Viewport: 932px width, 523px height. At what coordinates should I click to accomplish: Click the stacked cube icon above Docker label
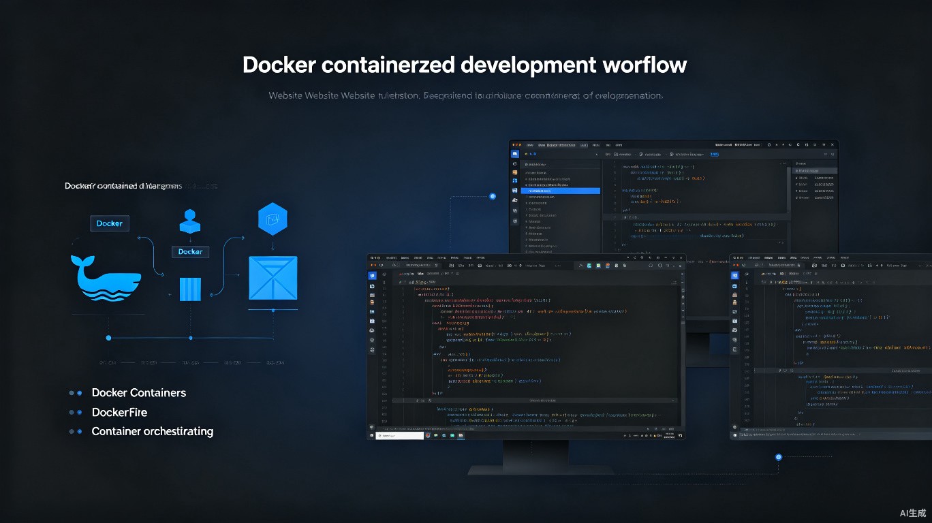tap(190, 221)
